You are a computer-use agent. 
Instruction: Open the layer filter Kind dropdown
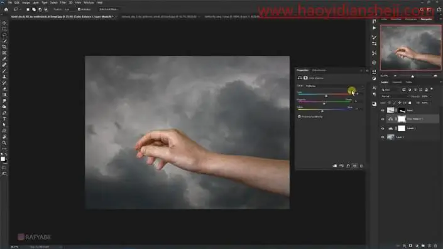pos(390,90)
